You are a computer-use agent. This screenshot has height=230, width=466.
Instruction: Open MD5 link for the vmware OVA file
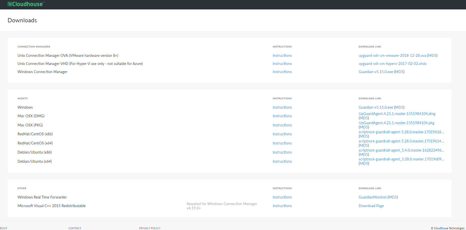[432, 56]
